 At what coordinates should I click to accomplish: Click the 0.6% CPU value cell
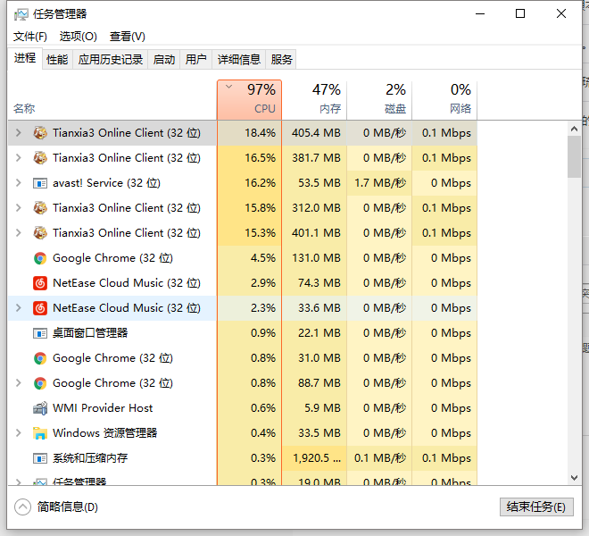(x=249, y=408)
